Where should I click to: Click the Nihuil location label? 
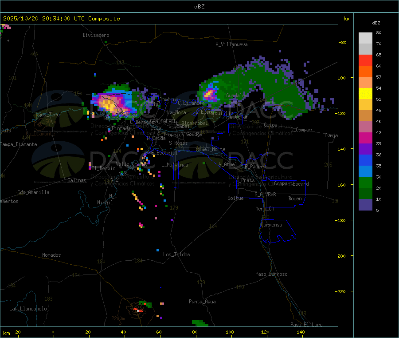coord(105,203)
